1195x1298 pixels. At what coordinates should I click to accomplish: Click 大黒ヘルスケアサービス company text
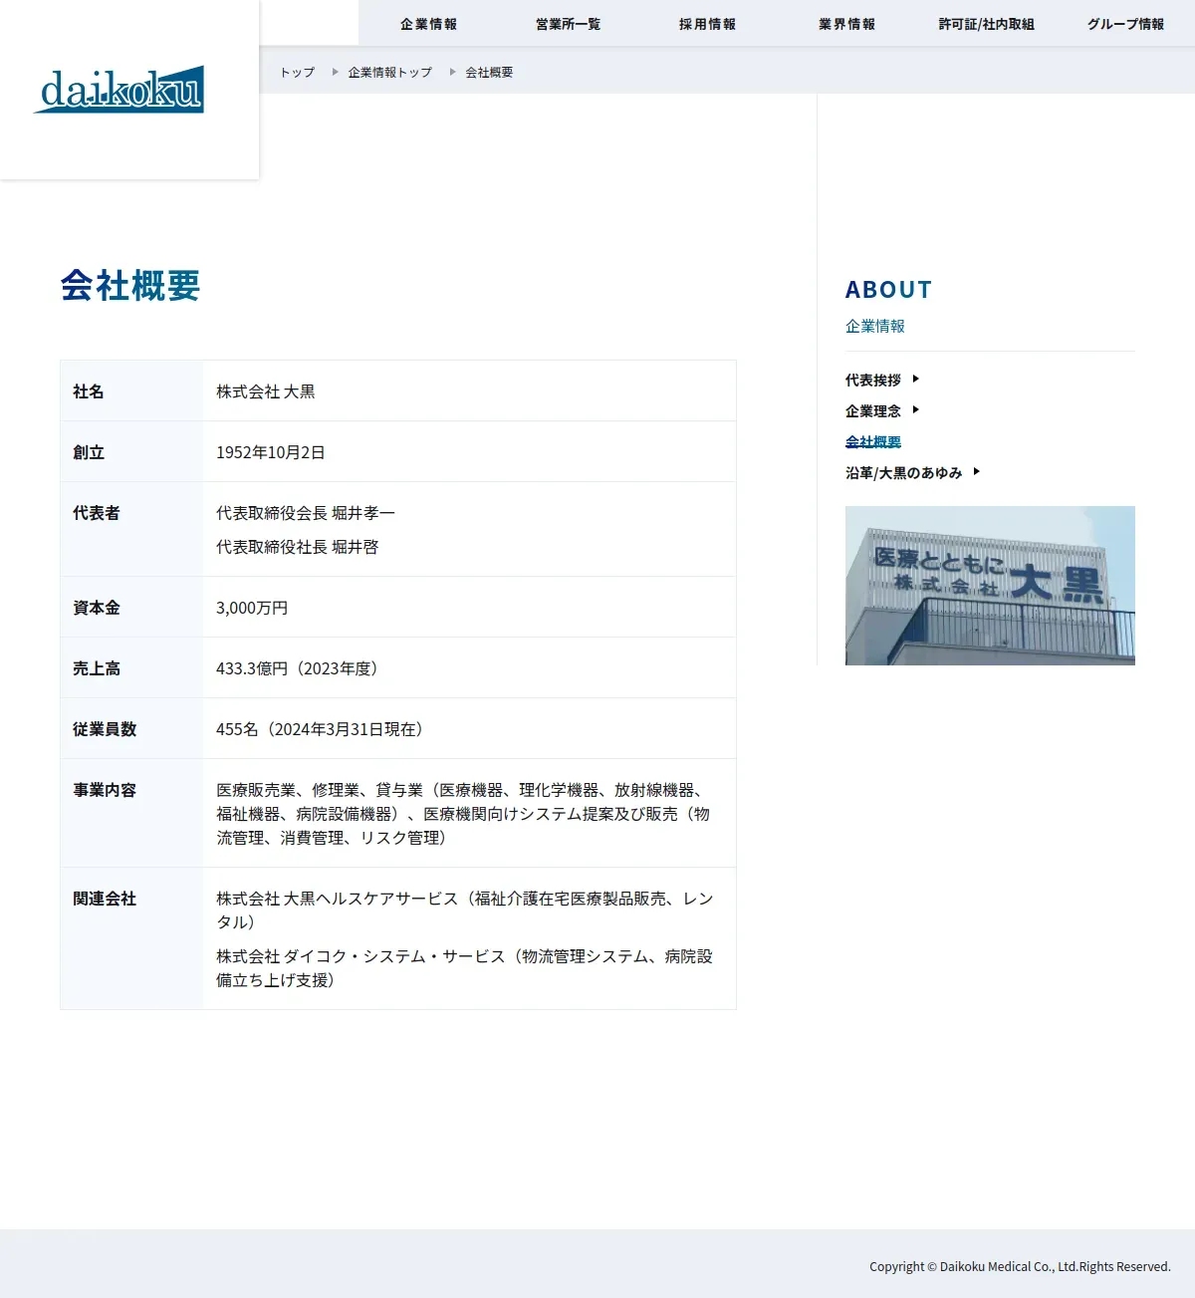pyautogui.click(x=464, y=910)
